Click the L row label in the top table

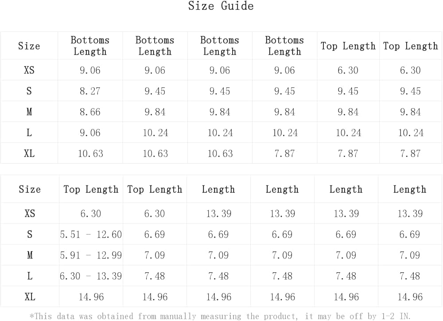[x=29, y=133]
